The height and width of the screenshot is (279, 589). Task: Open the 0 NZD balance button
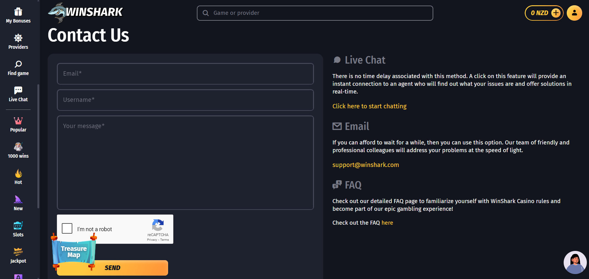coord(544,13)
